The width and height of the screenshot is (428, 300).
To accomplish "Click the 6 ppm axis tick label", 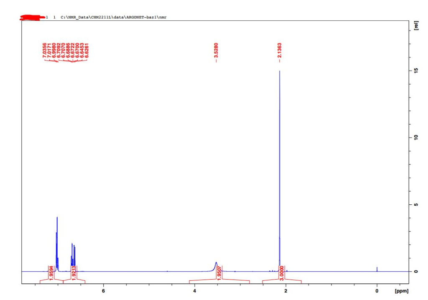I will (x=104, y=291).
